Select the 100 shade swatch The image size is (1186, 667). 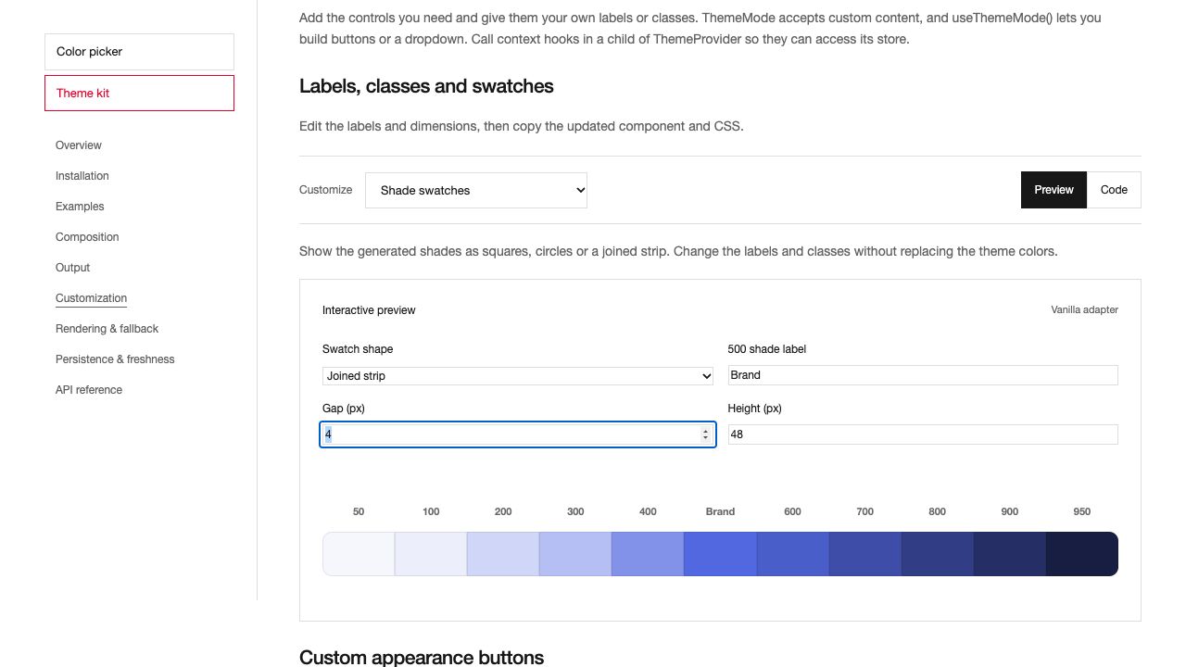431,554
